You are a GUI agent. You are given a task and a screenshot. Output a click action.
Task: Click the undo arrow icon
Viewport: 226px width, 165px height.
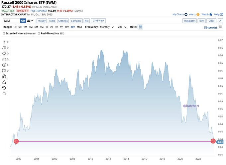[4, 88]
